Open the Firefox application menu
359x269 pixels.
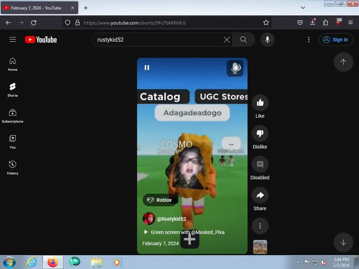point(350,22)
